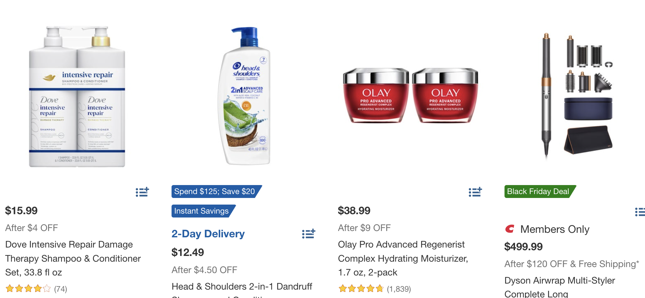
Task: Add Dove shampoo set to list
Action: pyautogui.click(x=142, y=192)
